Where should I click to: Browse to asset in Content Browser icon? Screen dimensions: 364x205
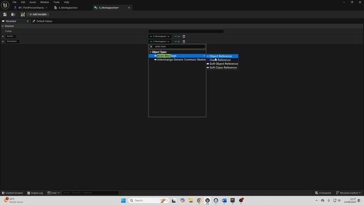coord(13,14)
